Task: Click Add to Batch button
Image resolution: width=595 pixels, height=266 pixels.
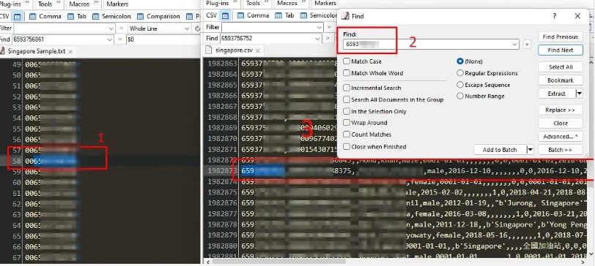Action: (x=500, y=150)
